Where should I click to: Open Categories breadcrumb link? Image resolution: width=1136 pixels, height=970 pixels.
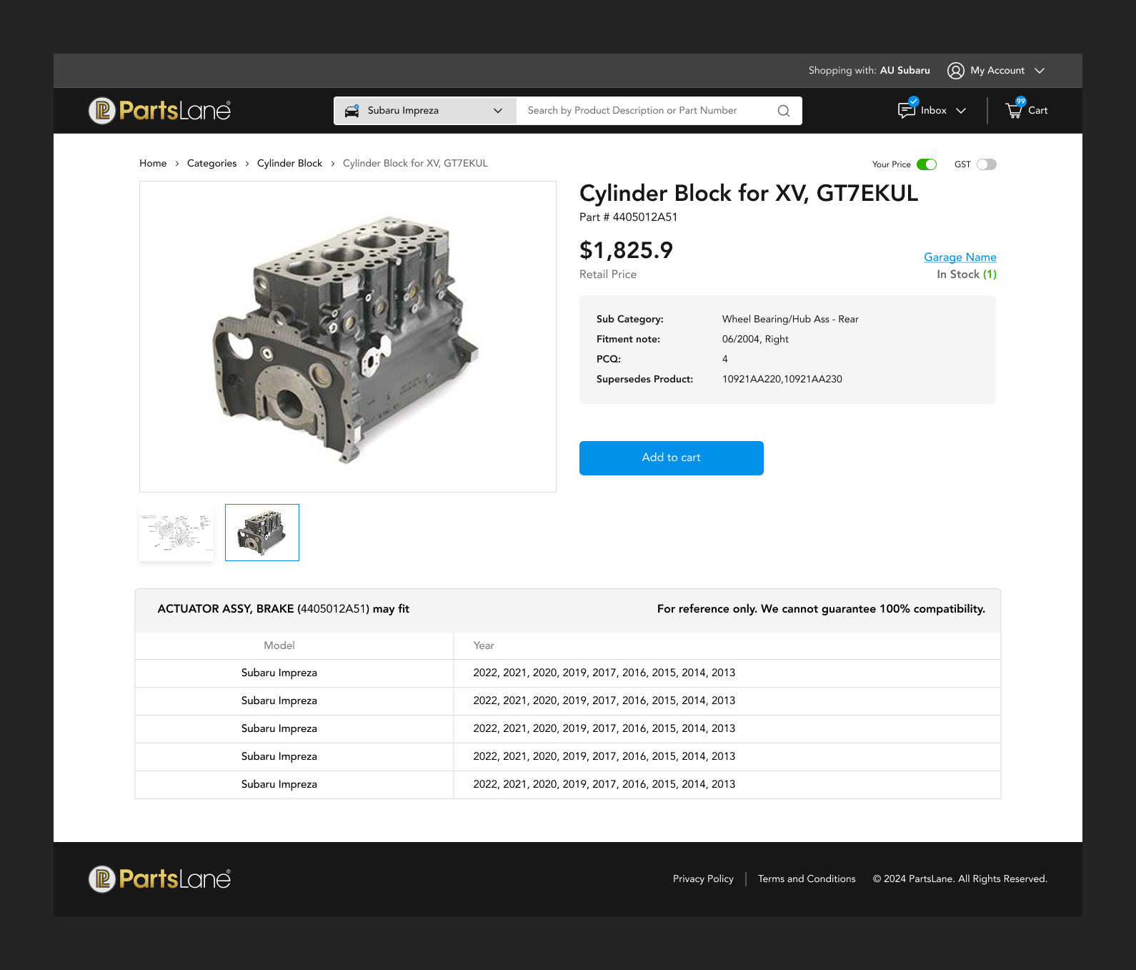click(211, 164)
